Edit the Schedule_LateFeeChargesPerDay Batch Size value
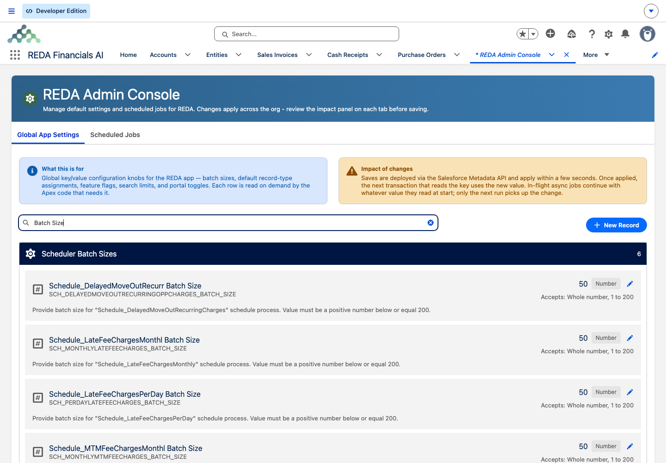 click(630, 392)
